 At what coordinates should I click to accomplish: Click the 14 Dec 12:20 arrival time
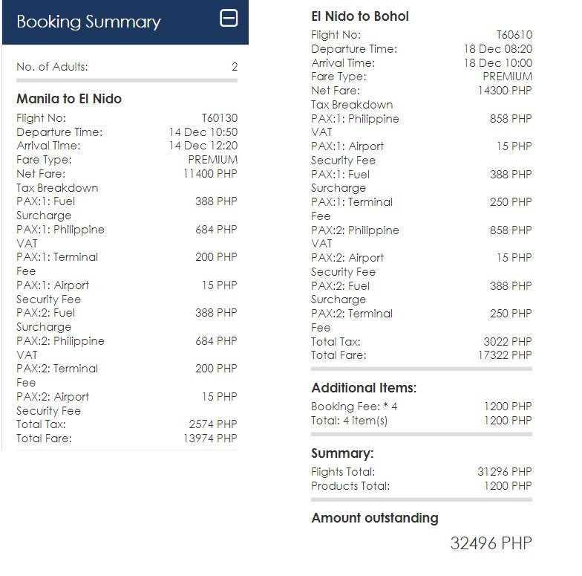tap(203, 146)
